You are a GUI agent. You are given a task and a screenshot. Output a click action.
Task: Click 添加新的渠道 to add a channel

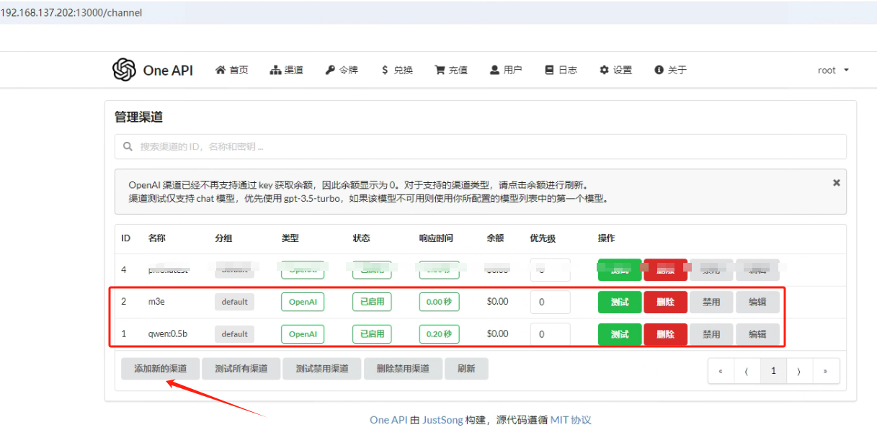coord(160,369)
